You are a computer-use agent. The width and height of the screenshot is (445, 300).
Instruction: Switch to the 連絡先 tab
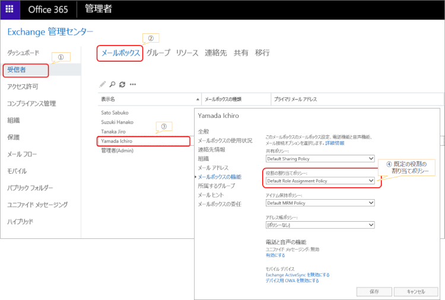click(x=216, y=53)
